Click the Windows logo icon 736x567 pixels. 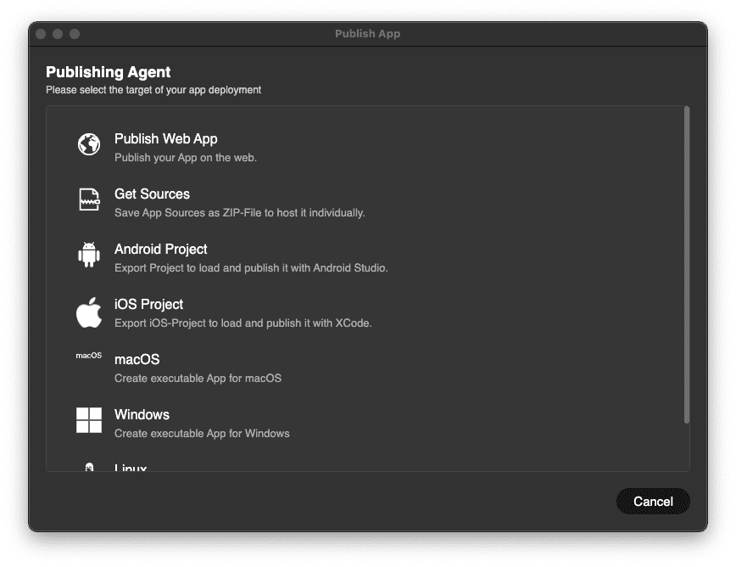point(89,420)
